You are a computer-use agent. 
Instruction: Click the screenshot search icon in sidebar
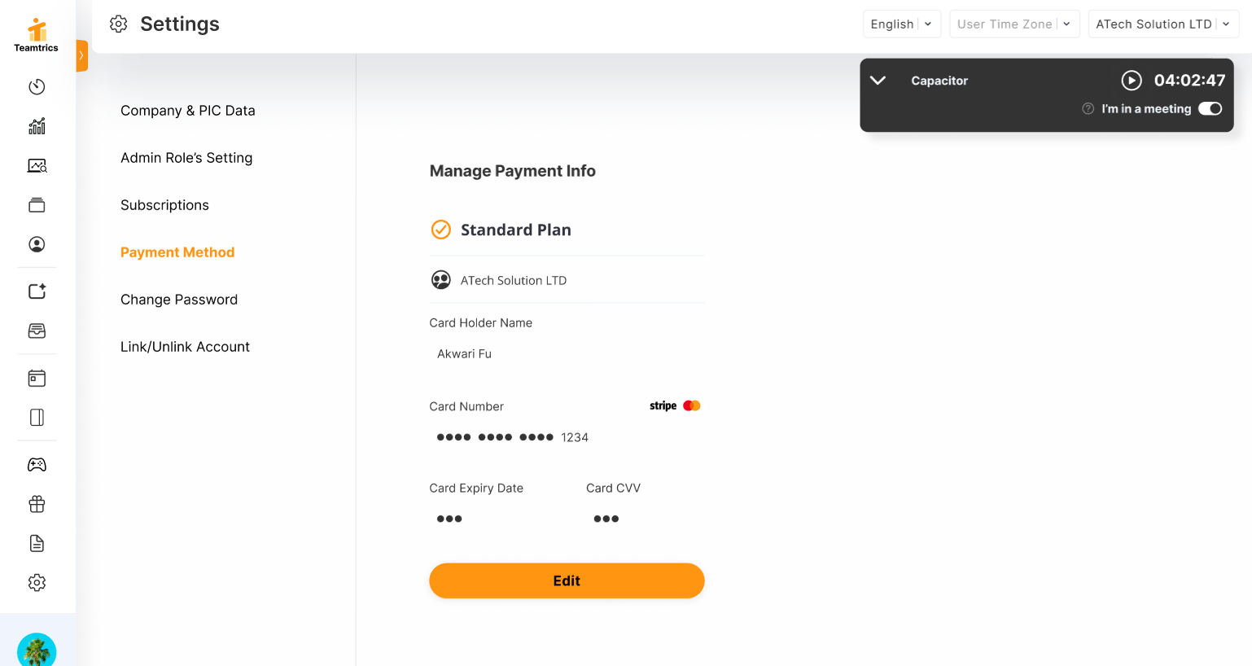pyautogui.click(x=37, y=166)
